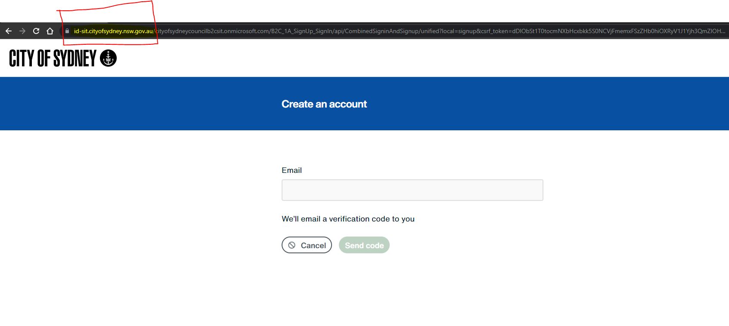
Task: Click the browser back arrow
Action: tap(9, 31)
